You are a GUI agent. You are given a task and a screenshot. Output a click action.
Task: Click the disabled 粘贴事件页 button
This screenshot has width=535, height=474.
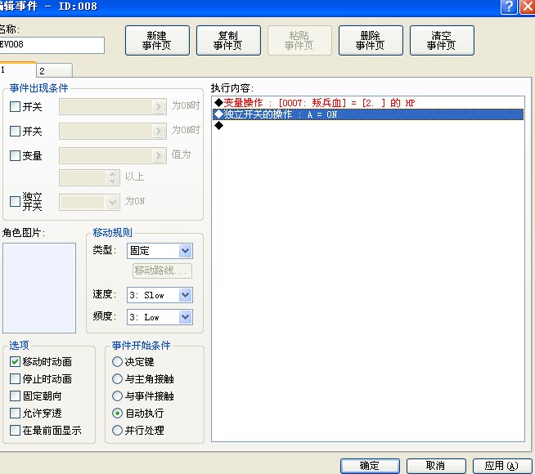(x=299, y=40)
